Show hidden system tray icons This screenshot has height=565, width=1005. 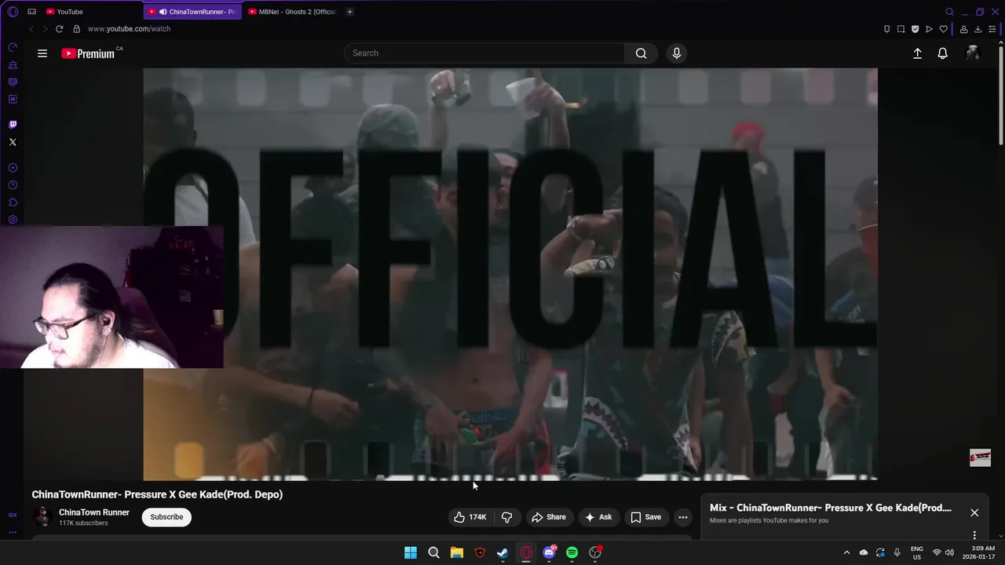(x=846, y=552)
